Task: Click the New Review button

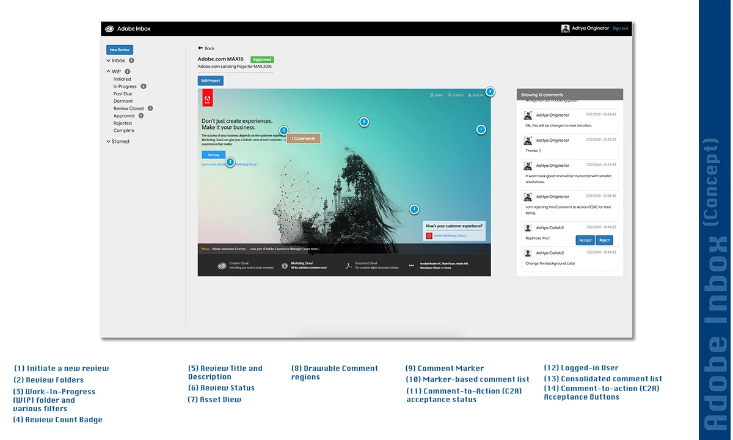Action: click(120, 50)
